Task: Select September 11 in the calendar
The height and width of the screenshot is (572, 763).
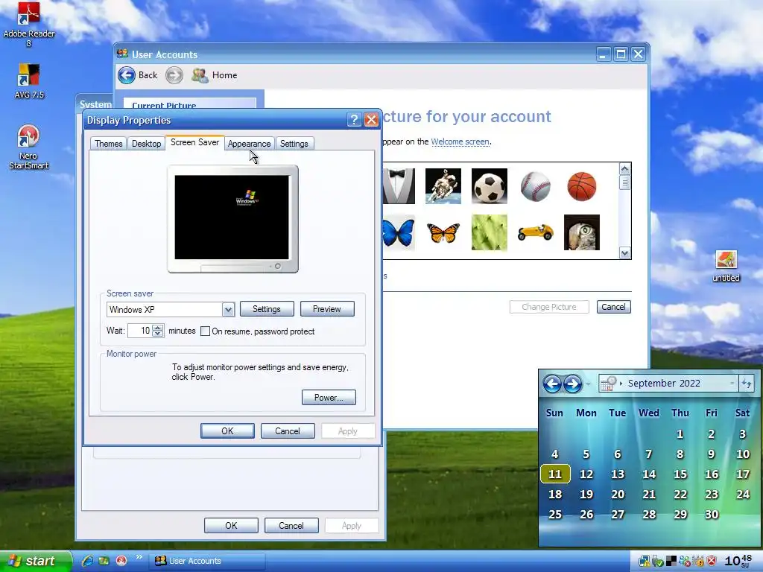Action: click(x=554, y=474)
